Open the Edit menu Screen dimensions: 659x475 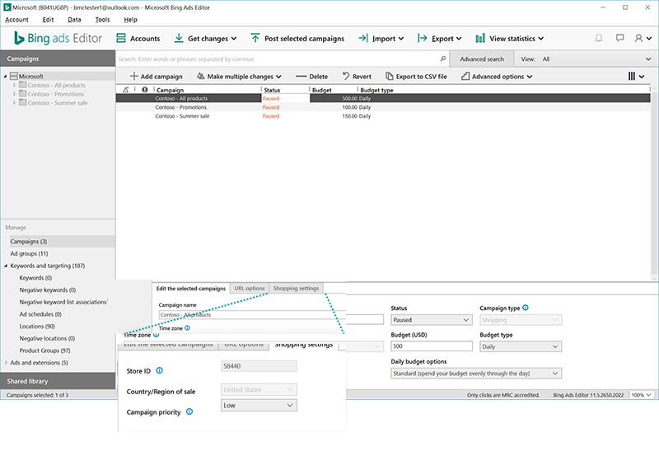pos(48,19)
